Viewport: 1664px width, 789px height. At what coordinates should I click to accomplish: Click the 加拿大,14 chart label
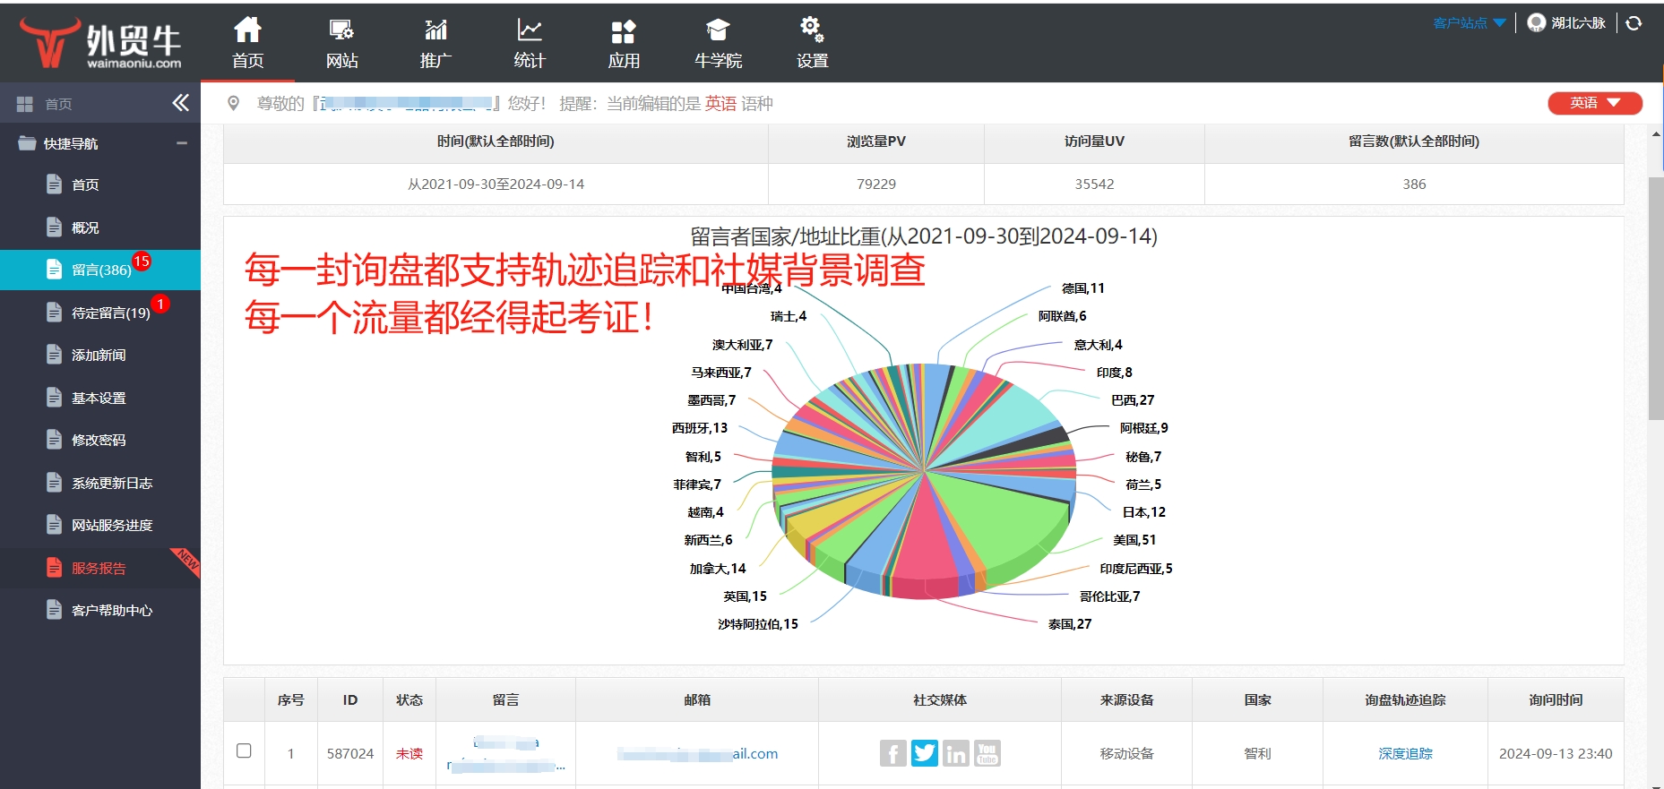click(x=717, y=569)
